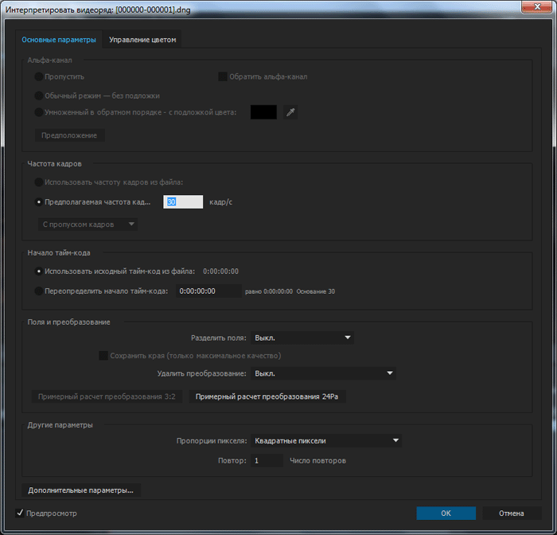Select Переопределить начало тайм-кода option

tap(39, 291)
